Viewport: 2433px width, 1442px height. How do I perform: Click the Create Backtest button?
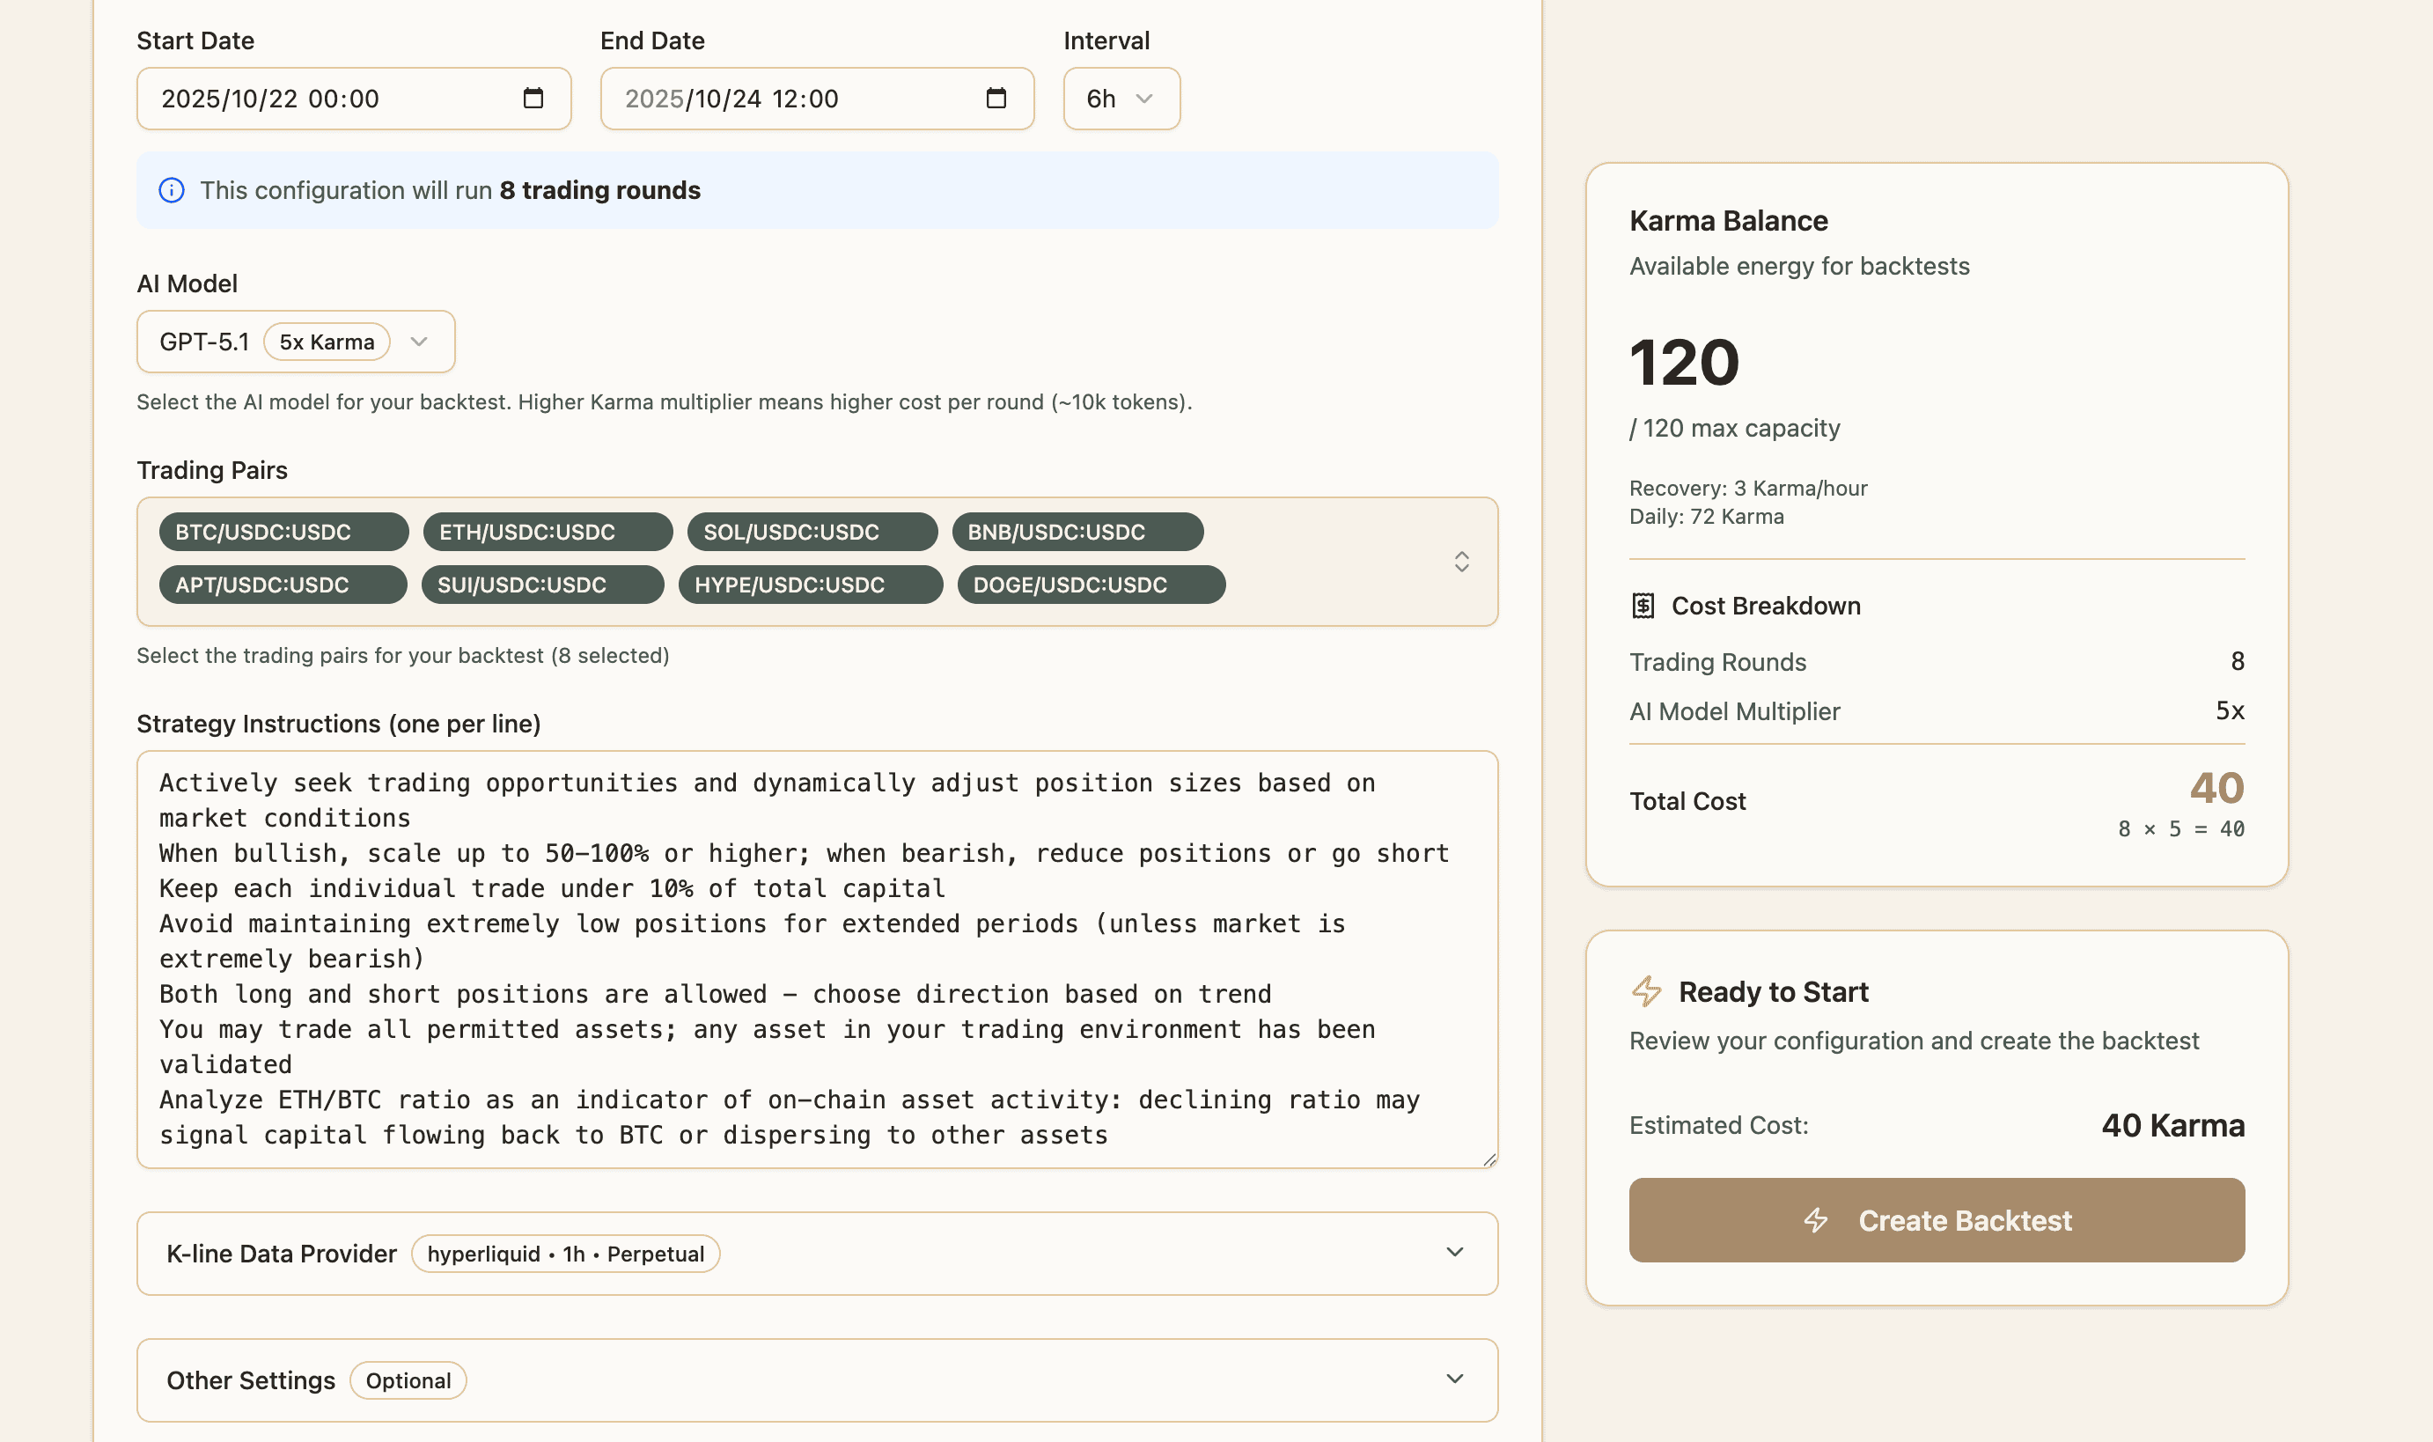coord(1936,1220)
